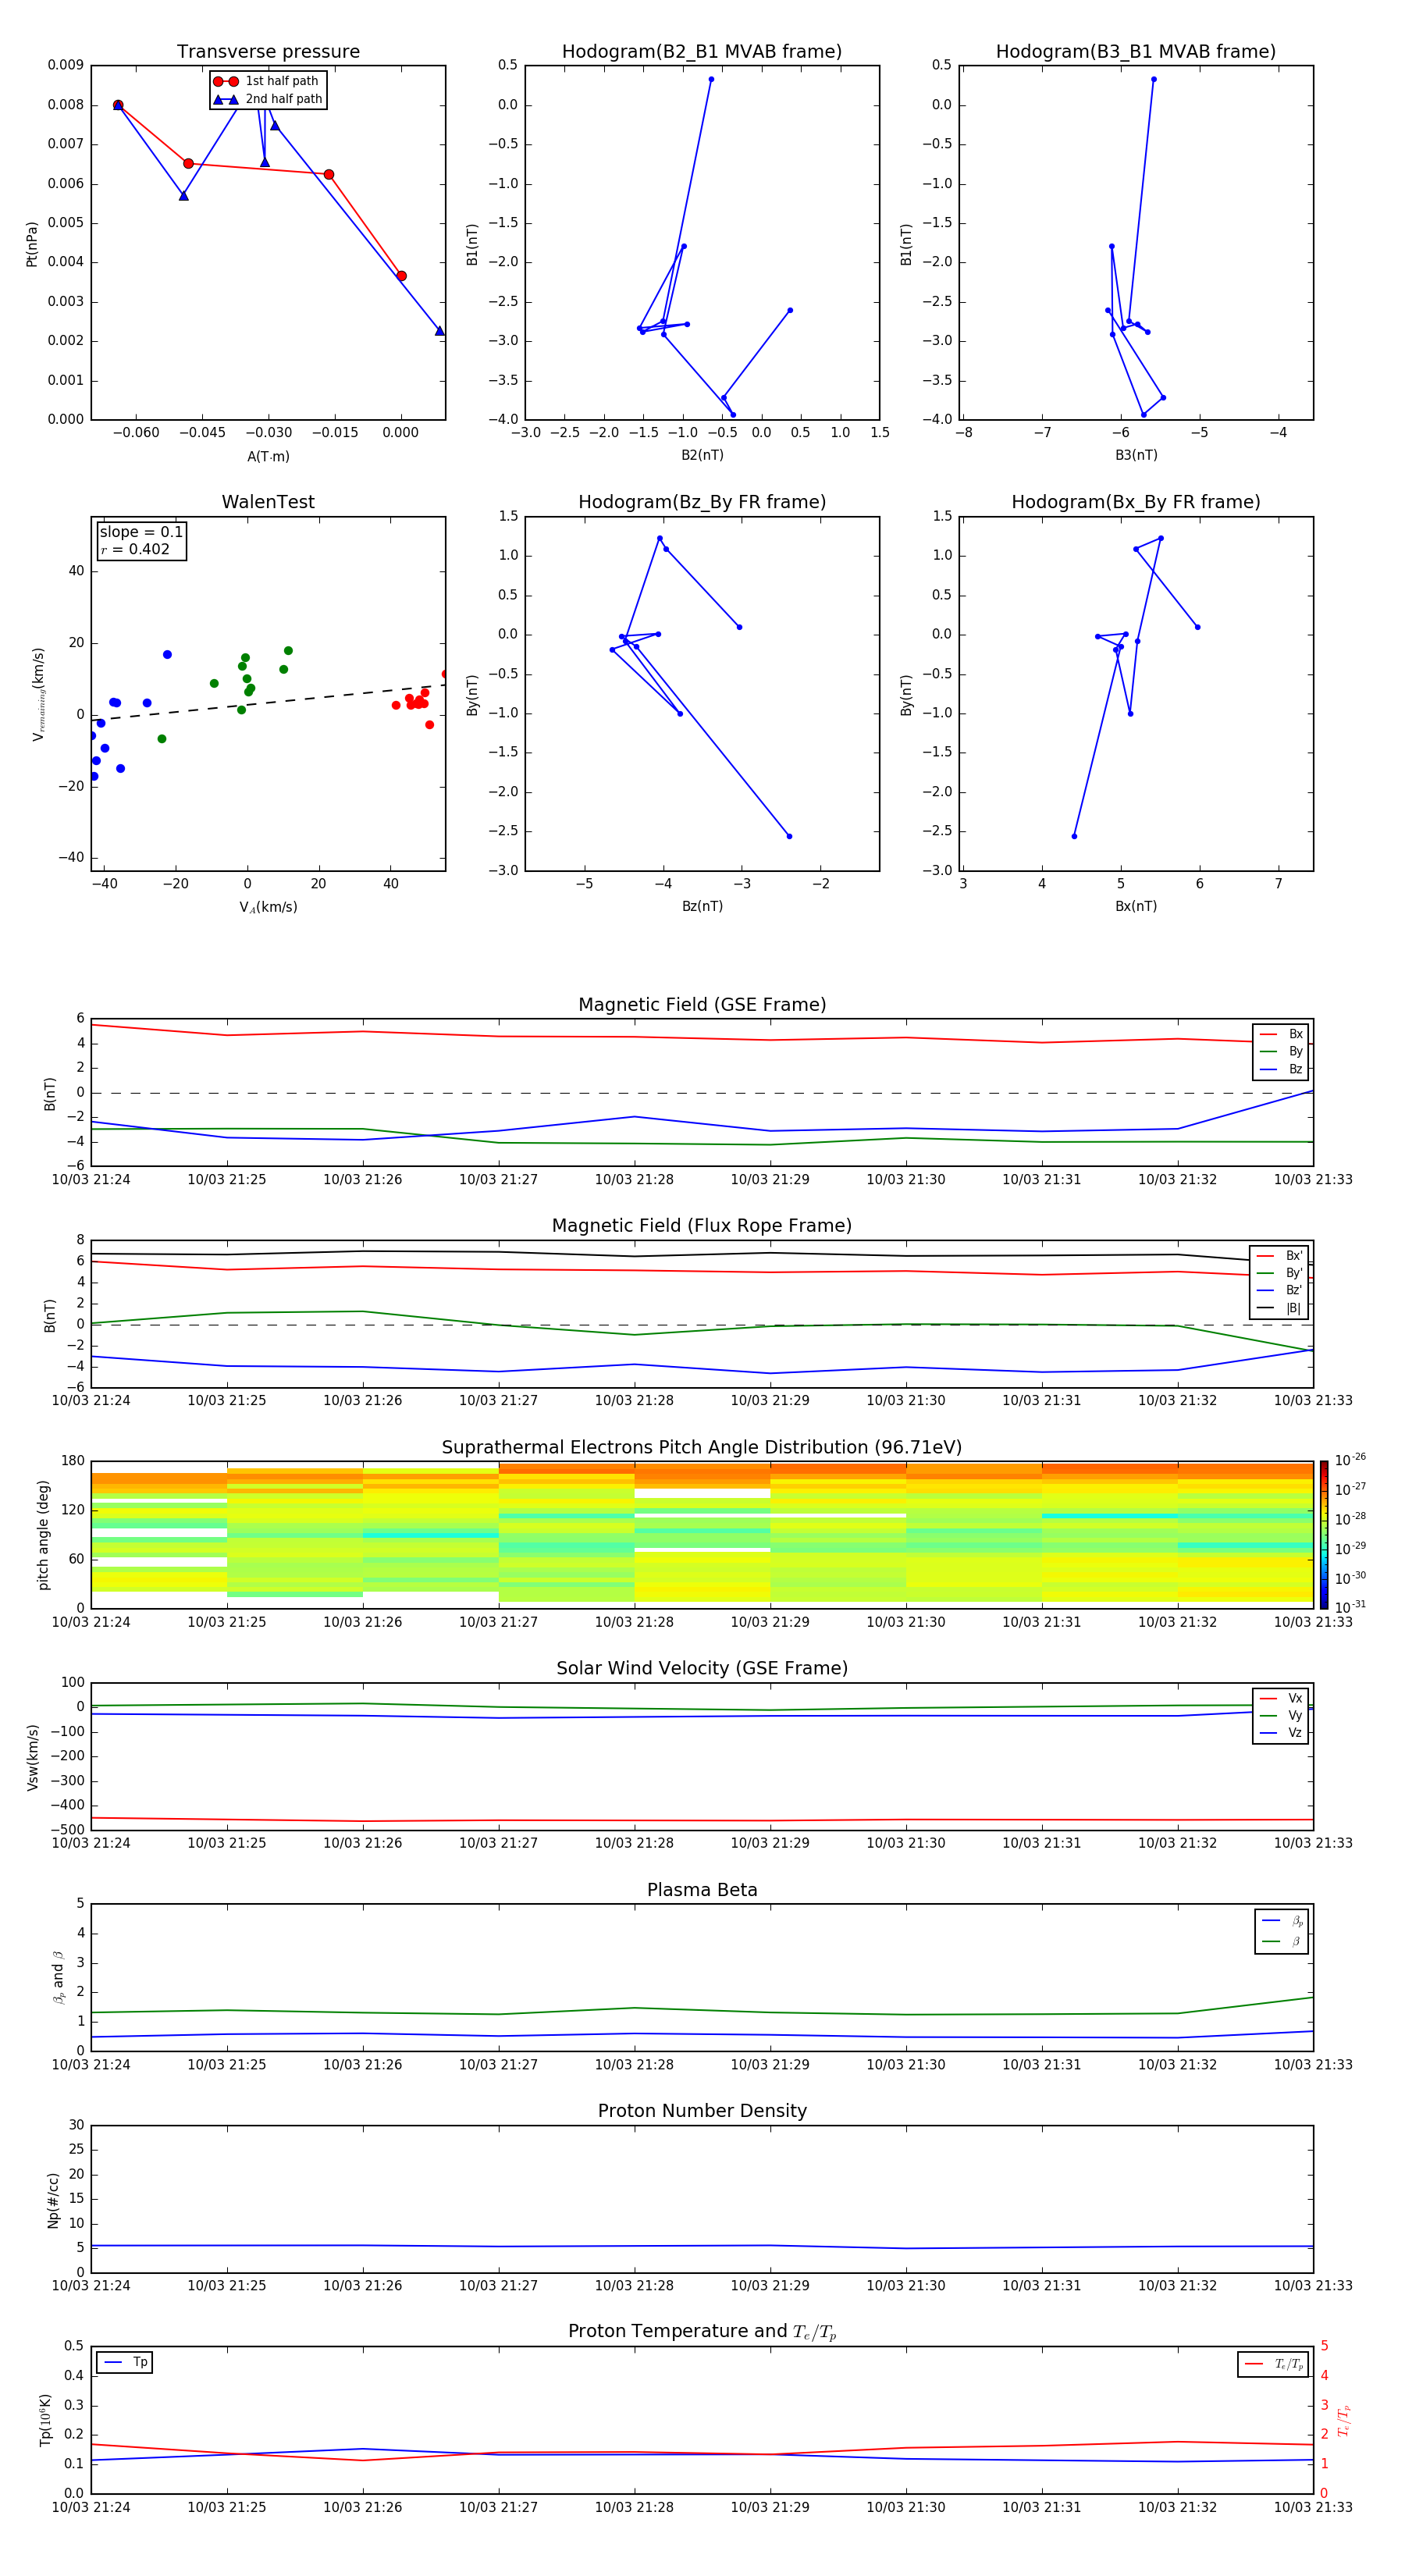Click the 'slope = 0.1' annotation
Image resolution: width=1405 pixels, height=2576 pixels.
click(x=141, y=532)
